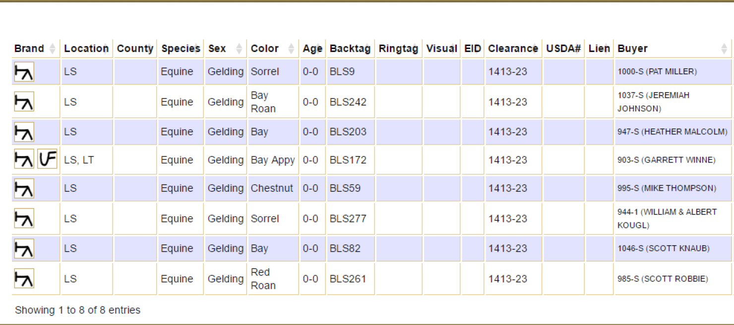
Task: Click buyer 1046-S (SCOTT KNAUB)
Action: tap(664, 248)
